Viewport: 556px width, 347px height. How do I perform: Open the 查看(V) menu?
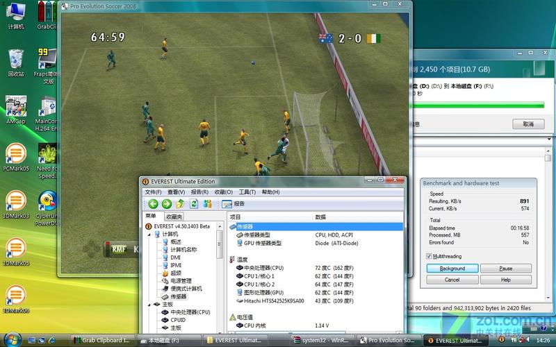pos(177,192)
